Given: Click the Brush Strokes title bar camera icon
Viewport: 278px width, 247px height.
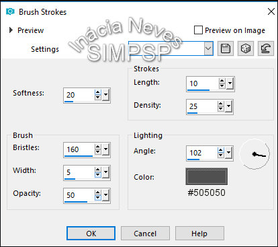Looking at the screenshot, I should 10,11.
